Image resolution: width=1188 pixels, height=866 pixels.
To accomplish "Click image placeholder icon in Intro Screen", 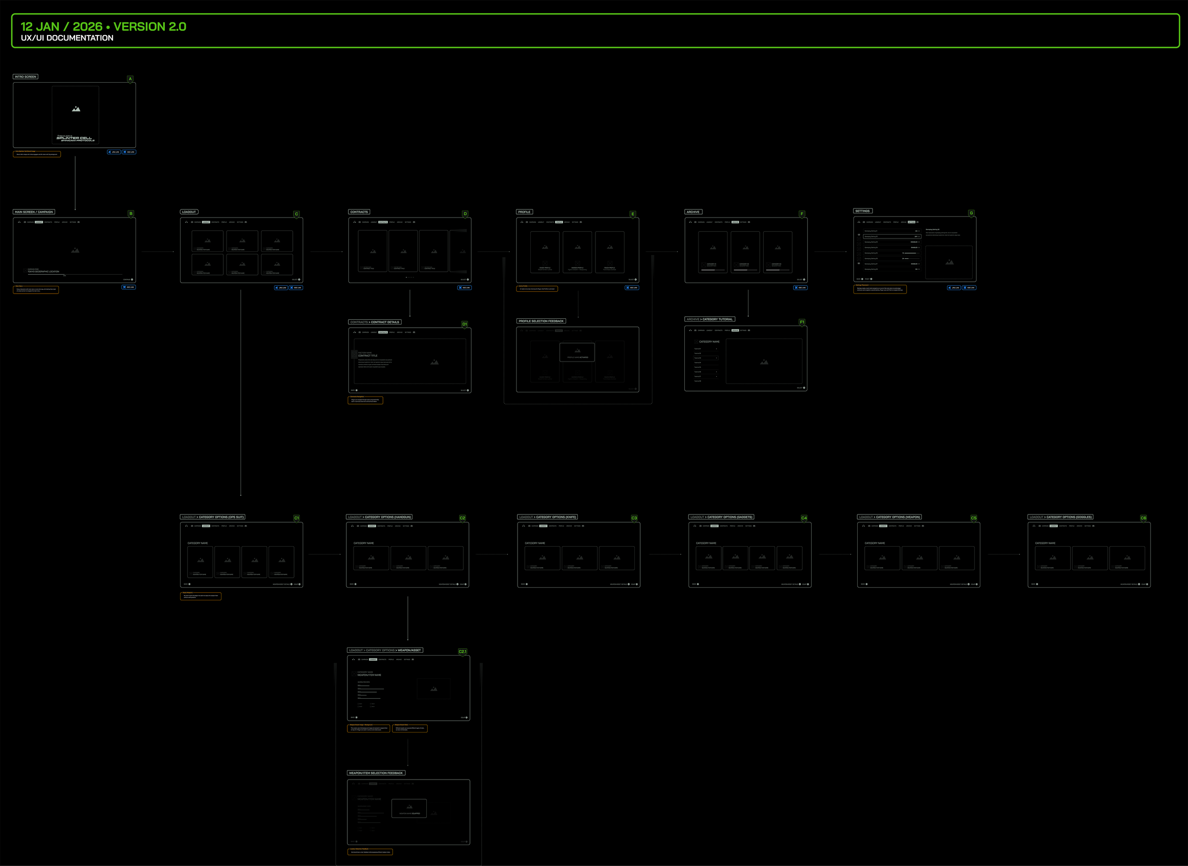I will coord(76,109).
